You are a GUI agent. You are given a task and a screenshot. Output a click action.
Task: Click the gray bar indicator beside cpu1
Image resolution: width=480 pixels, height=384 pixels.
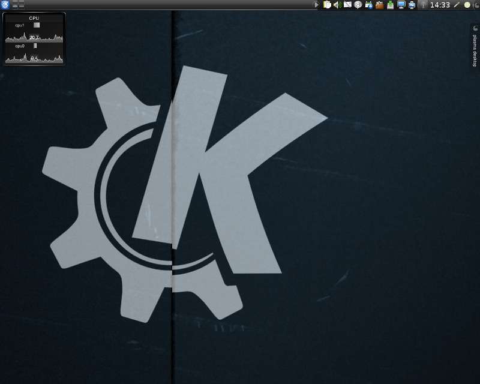37,25
